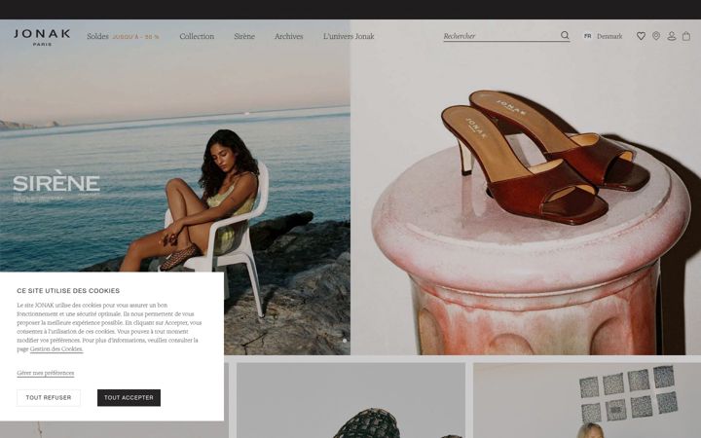Click CE SITE UTILISE DES COOKIES heading
The width and height of the screenshot is (701, 438).
68,290
